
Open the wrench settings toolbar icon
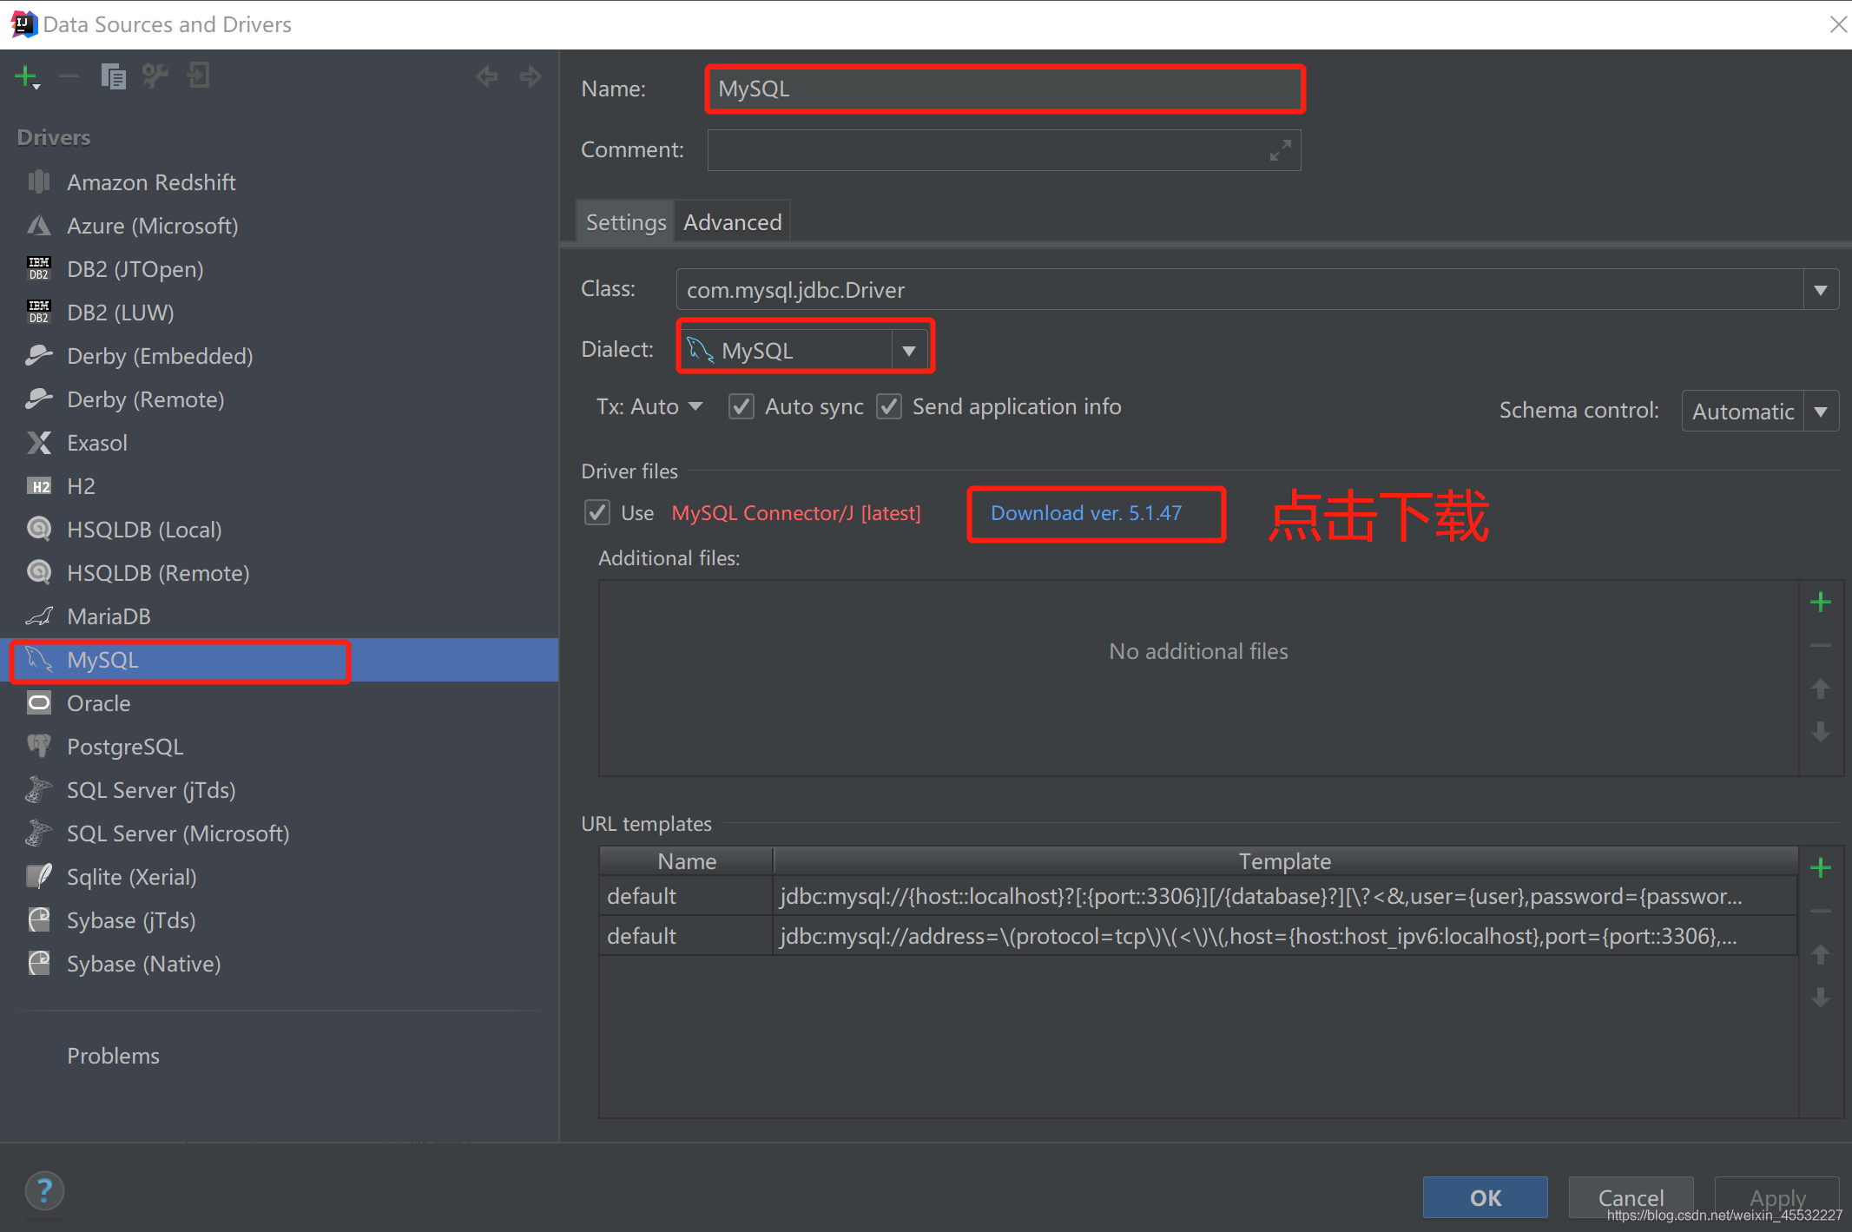click(x=155, y=76)
